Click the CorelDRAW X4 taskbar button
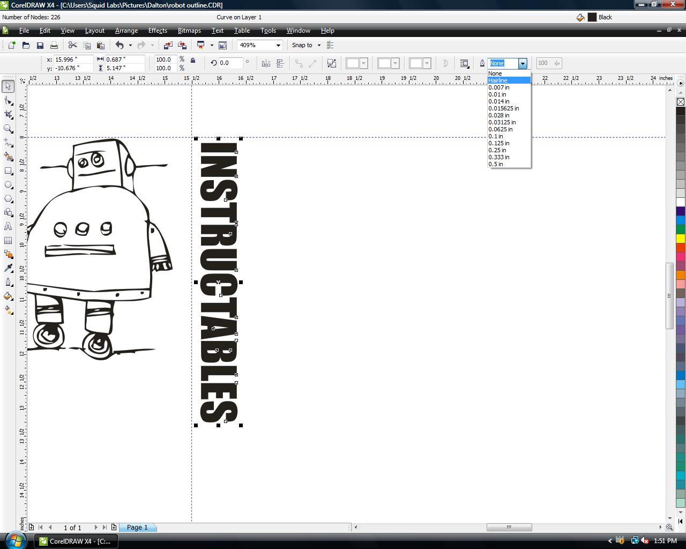The width and height of the screenshot is (686, 549). click(76, 541)
